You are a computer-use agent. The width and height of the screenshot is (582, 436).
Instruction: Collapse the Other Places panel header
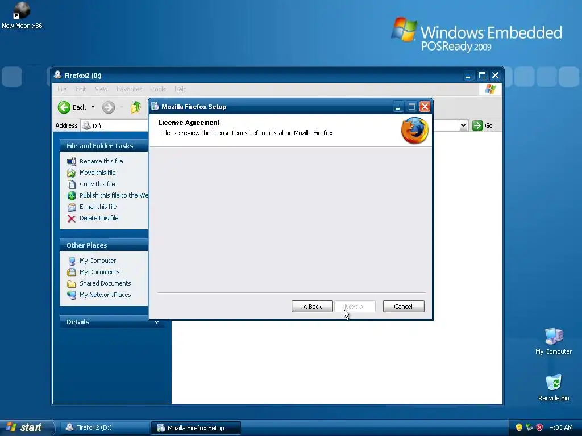tap(104, 245)
